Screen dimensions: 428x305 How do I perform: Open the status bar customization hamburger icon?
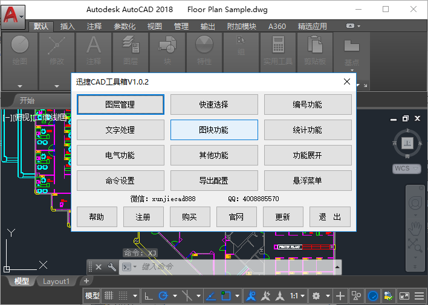419,296
